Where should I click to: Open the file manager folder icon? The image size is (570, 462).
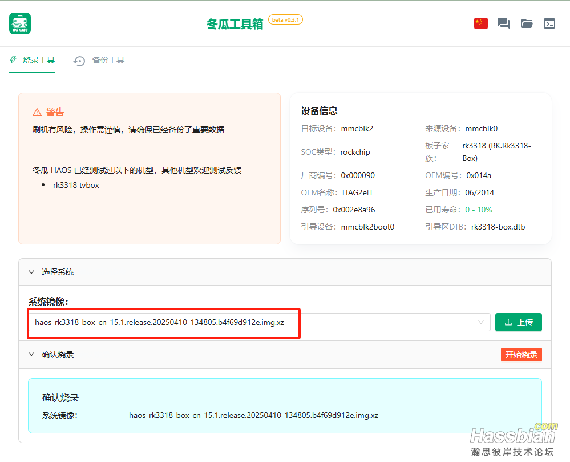pyautogui.click(x=527, y=23)
